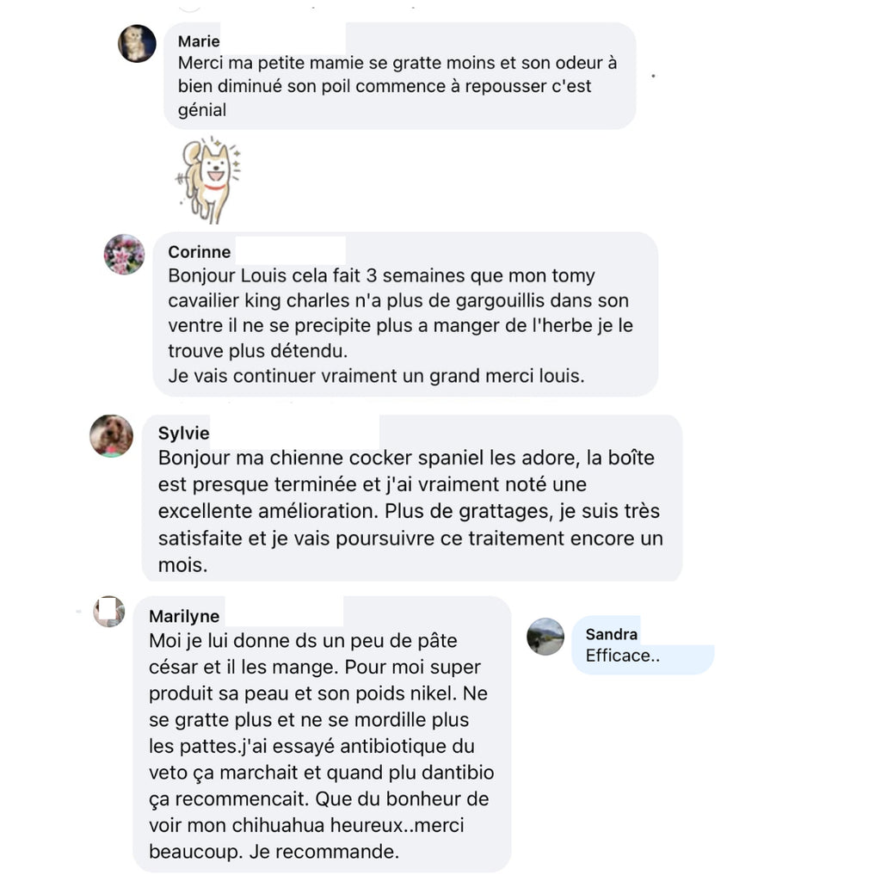Open Sylvie's cocker spaniel avatar
The height and width of the screenshot is (881, 881).
pyautogui.click(x=111, y=436)
